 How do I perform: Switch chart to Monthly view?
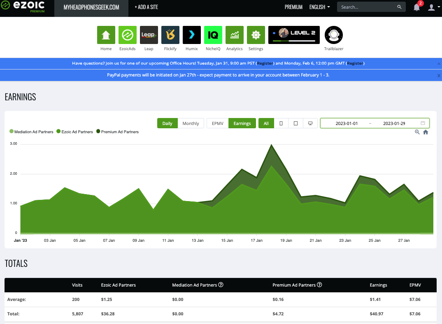point(191,123)
